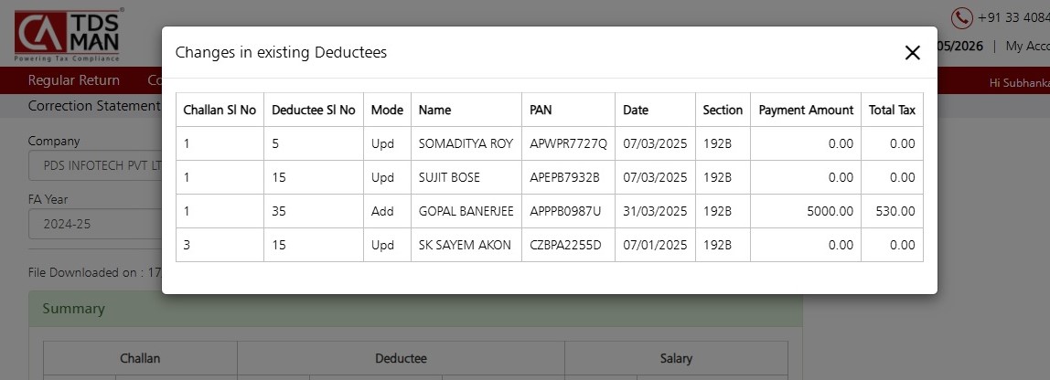The width and height of the screenshot is (1050, 380).
Task: Click the phone contact icon
Action: (x=961, y=18)
